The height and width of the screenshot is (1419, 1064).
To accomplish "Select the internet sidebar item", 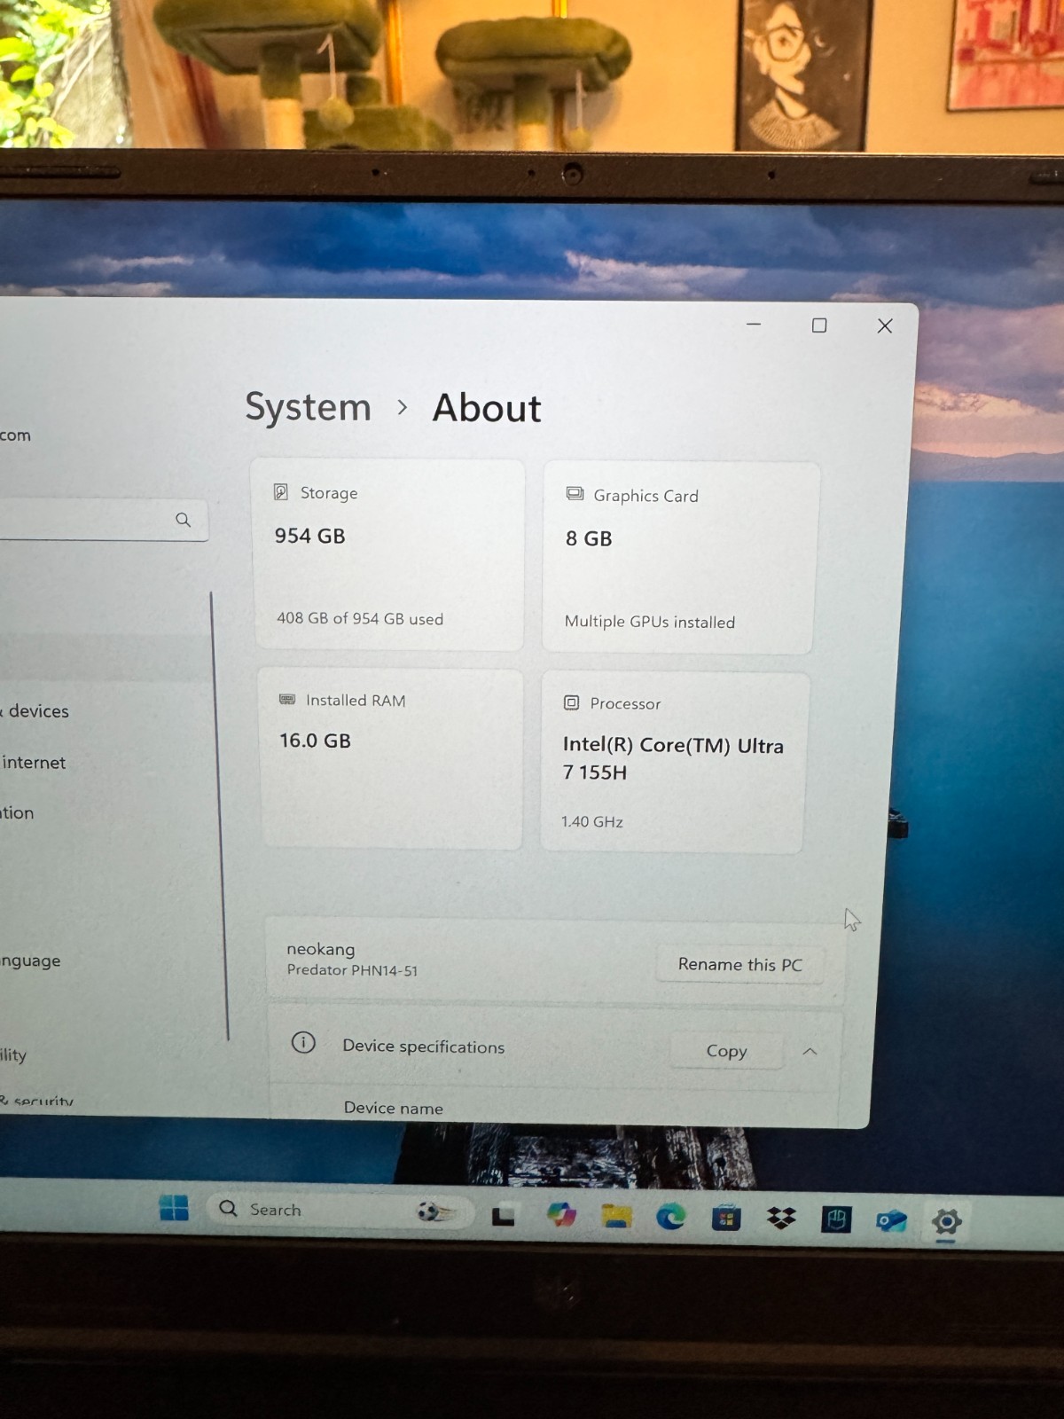I will point(34,763).
